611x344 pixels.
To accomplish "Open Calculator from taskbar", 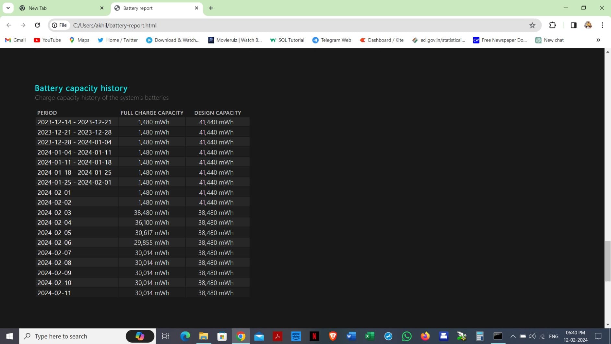I will click(480, 336).
